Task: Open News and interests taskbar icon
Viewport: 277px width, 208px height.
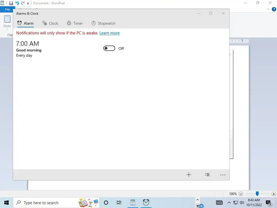Action: click(x=219, y=203)
